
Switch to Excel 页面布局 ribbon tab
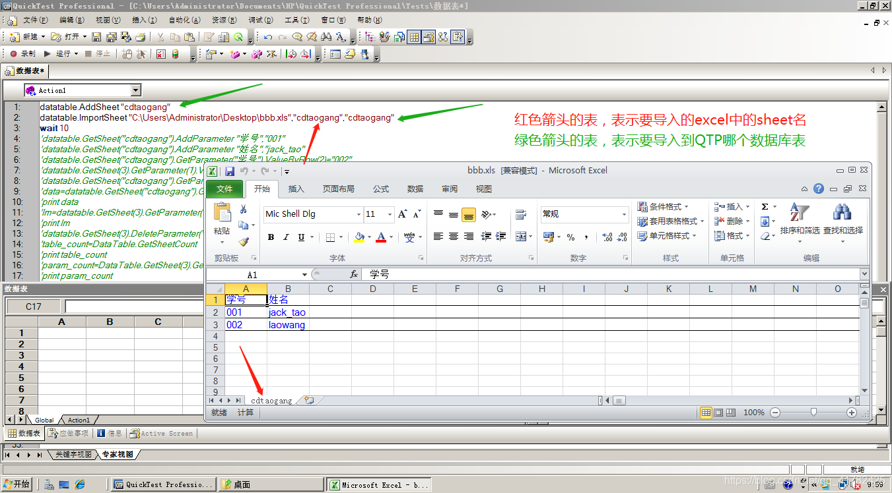click(339, 189)
